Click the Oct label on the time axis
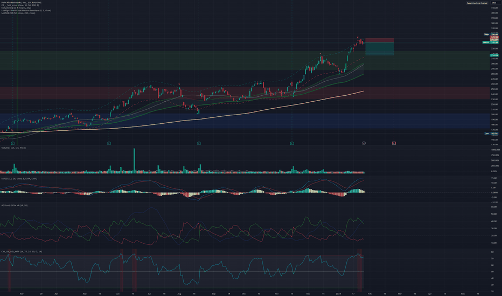 pyautogui.click(x=243, y=293)
